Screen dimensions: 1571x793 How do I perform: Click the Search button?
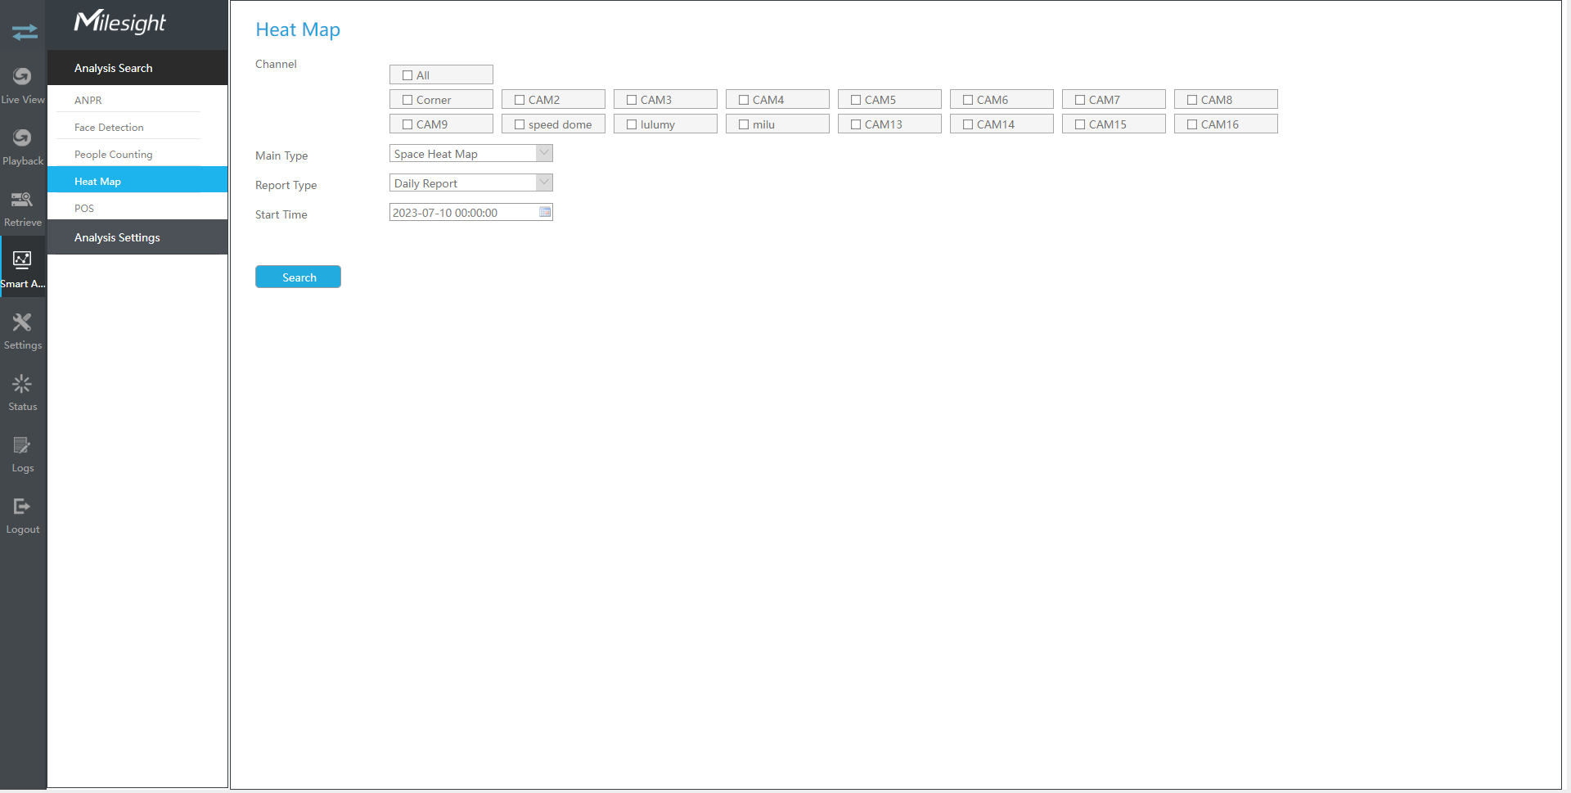pos(298,277)
